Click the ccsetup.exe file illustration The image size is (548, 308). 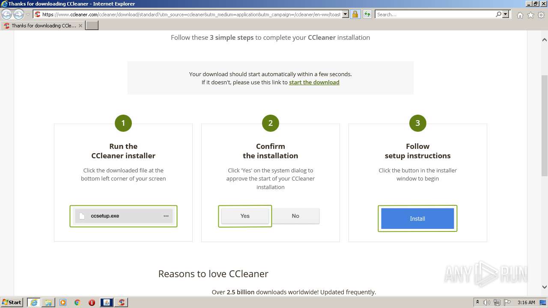123,216
